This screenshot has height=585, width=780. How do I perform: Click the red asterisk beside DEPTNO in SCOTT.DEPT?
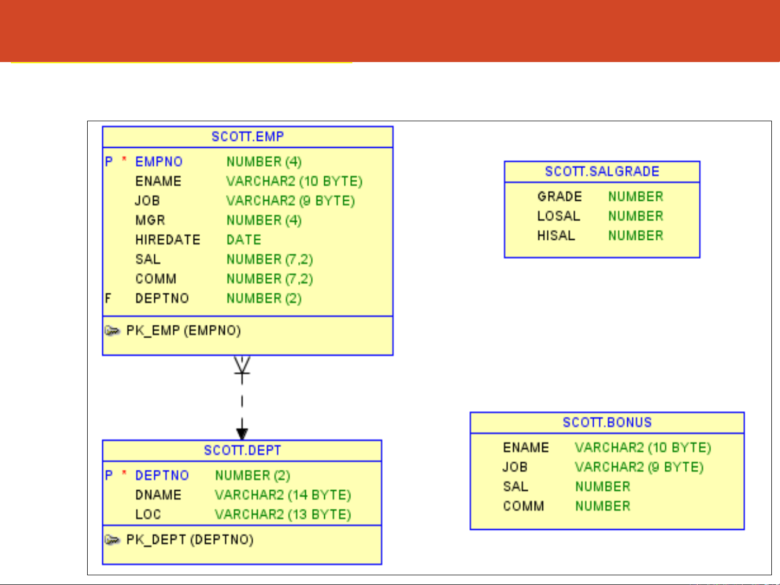(x=124, y=475)
